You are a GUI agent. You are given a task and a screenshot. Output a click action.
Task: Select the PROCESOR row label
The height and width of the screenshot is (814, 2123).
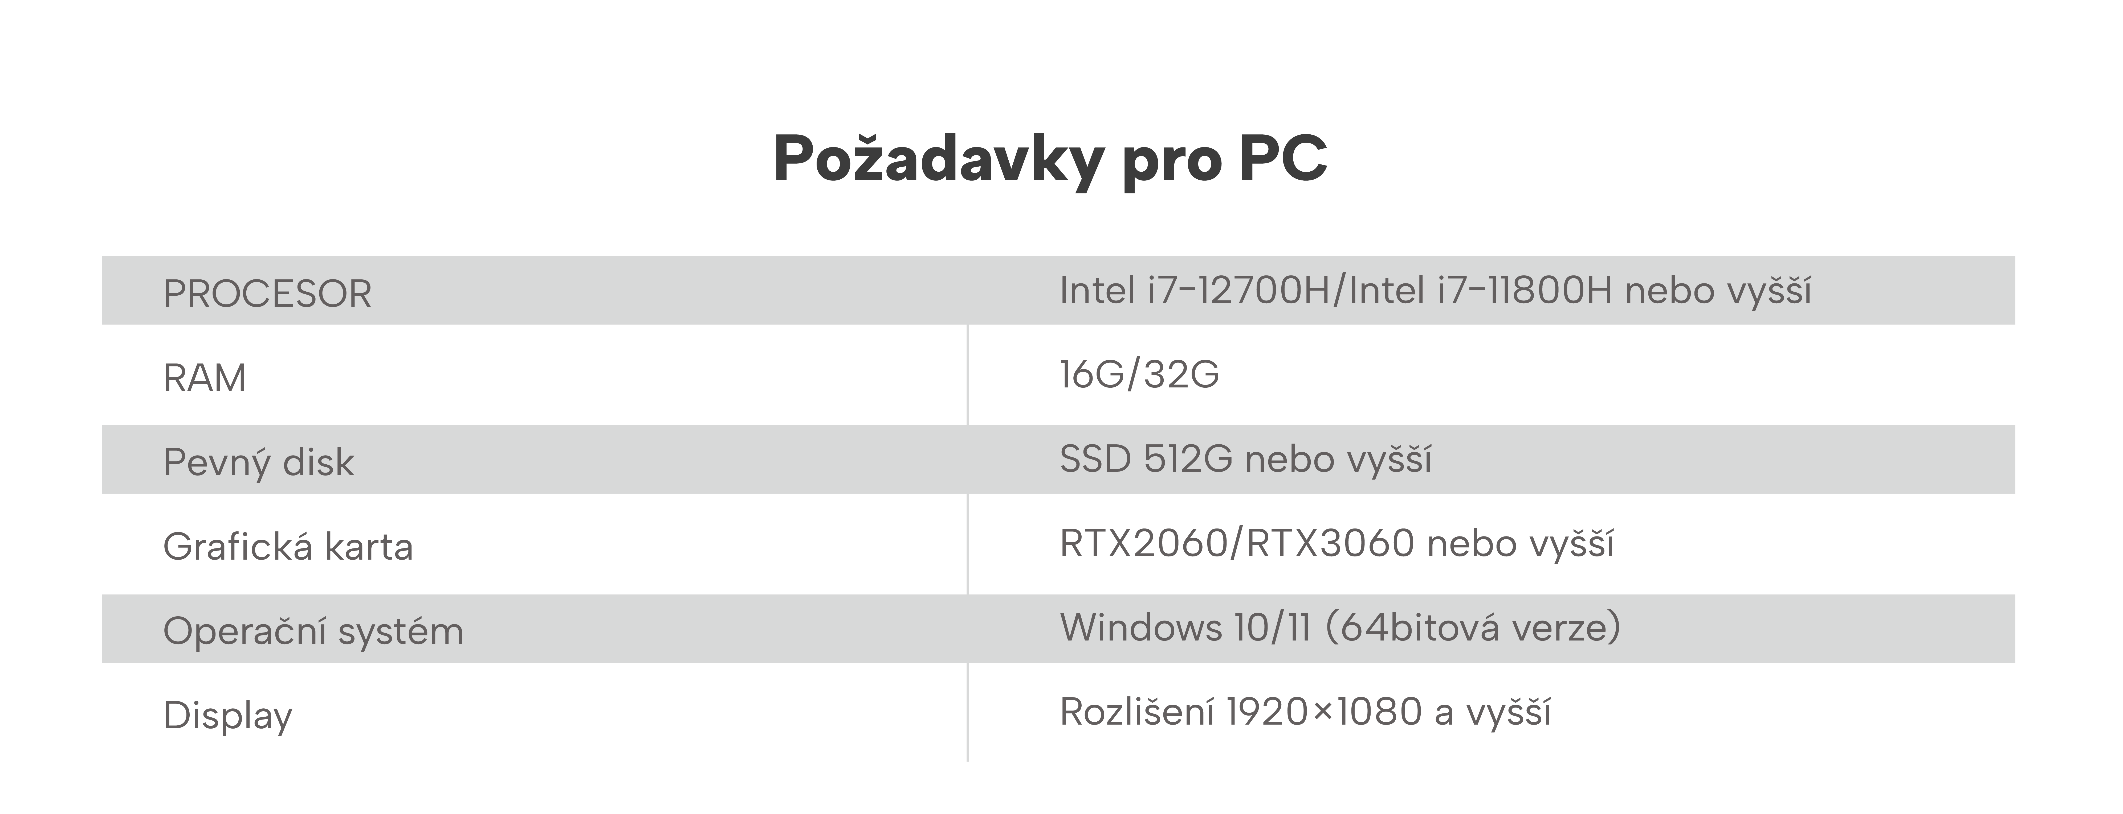267,294
